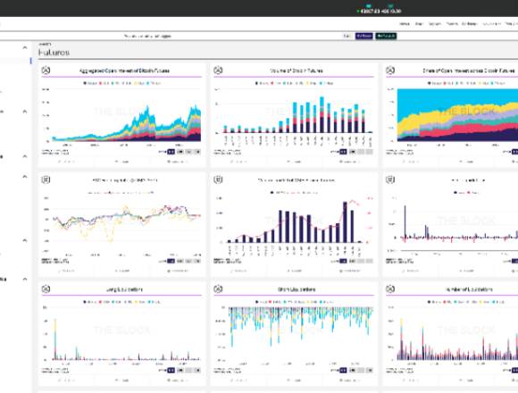The image size is (518, 393).
Task: Click the Ethereum icon on middle-row line chart card
Action: (x=46, y=180)
